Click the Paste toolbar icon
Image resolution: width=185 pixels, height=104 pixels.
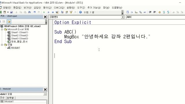(x=25, y=12)
